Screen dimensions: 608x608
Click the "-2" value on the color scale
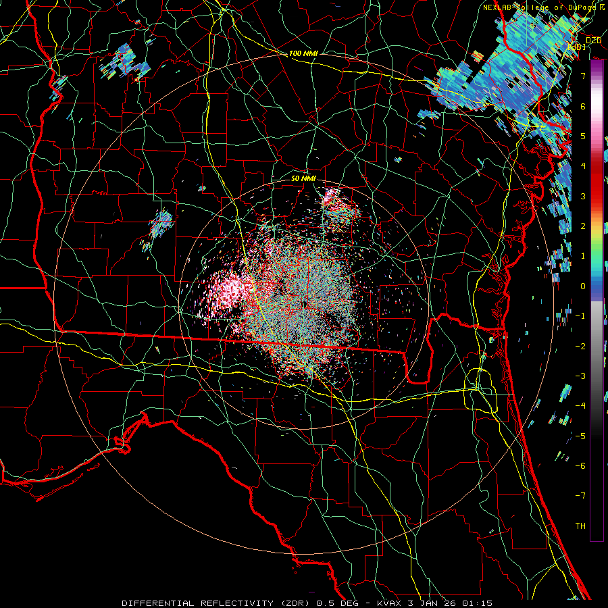pyautogui.click(x=580, y=347)
